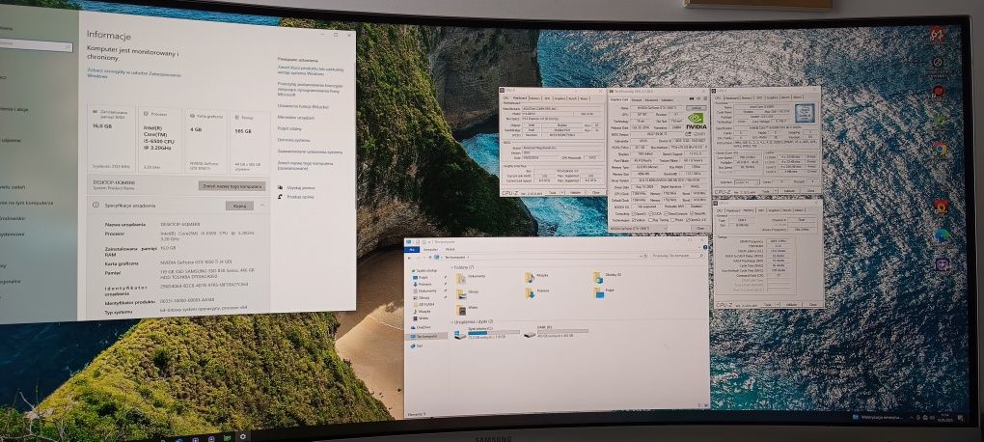The height and width of the screenshot is (442, 984).
Task: Switch to the Sensors tab in GPU-Z
Action: 637,99
